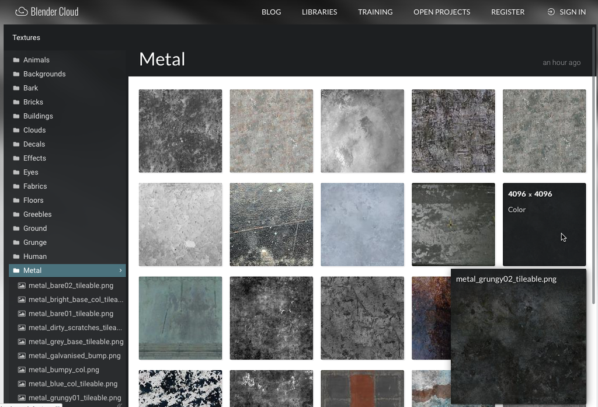
Task: Click the image icon beside metal_blue_col_tileable.png
Action: click(x=23, y=384)
